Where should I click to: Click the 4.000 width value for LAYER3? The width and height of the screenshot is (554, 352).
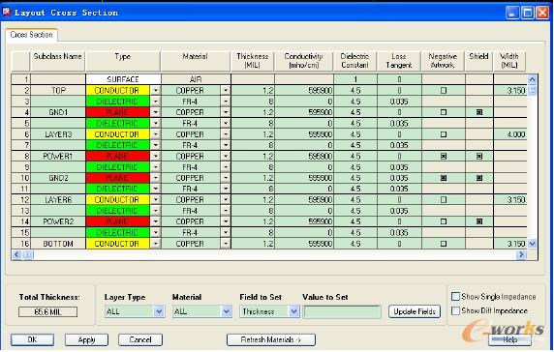coord(509,134)
